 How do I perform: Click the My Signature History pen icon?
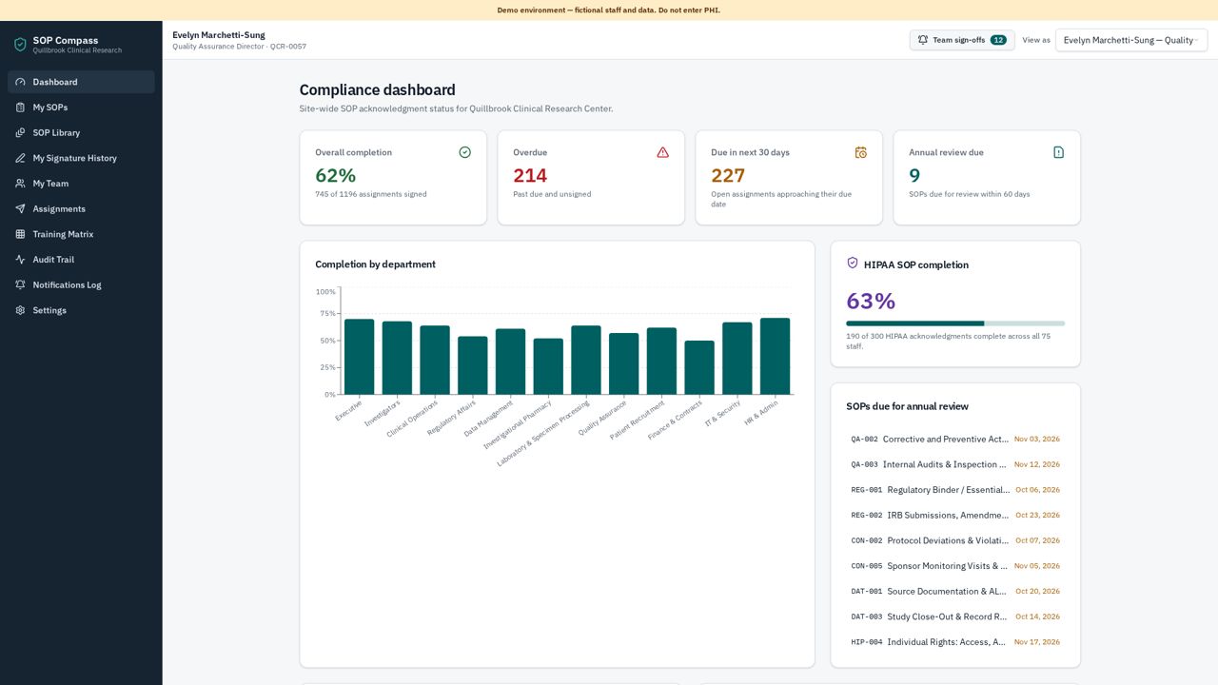20,158
